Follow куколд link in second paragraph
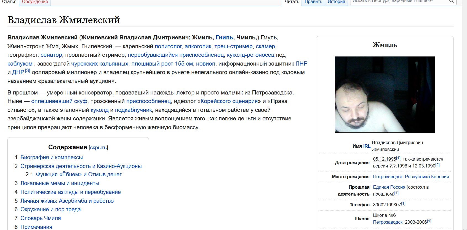The image size is (467, 230). click(x=100, y=110)
